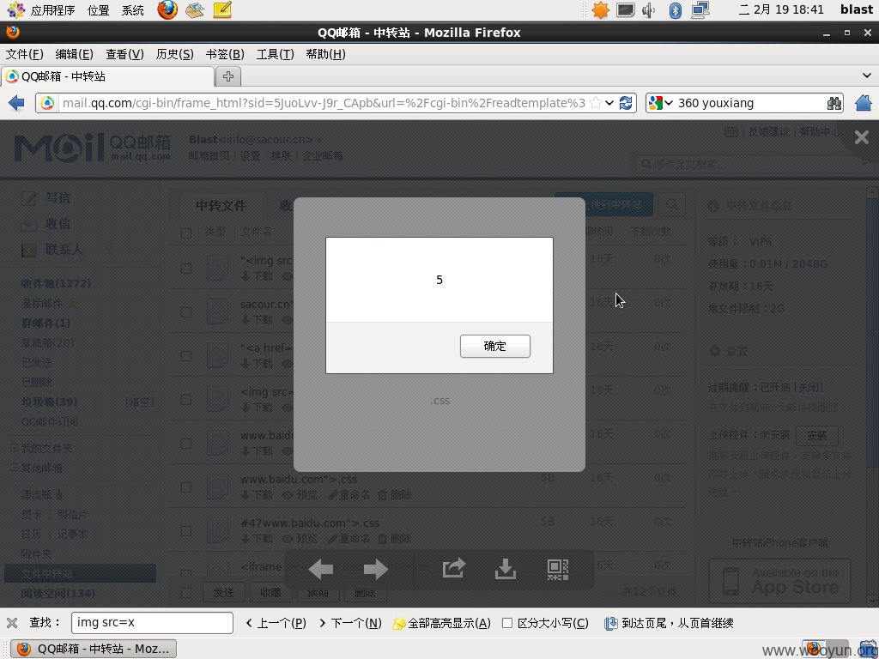Click the display monitor tray icon
The width and height of the screenshot is (879, 659).
626,10
